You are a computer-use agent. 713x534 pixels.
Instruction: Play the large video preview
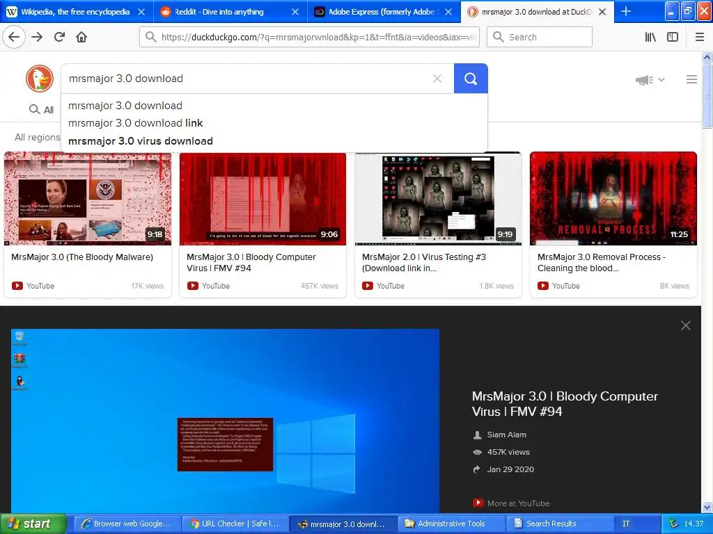[x=225, y=421]
